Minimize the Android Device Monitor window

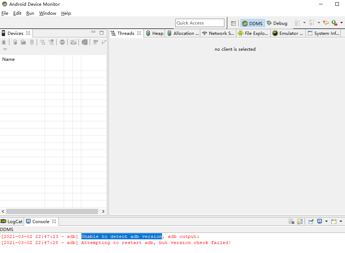[321, 4]
